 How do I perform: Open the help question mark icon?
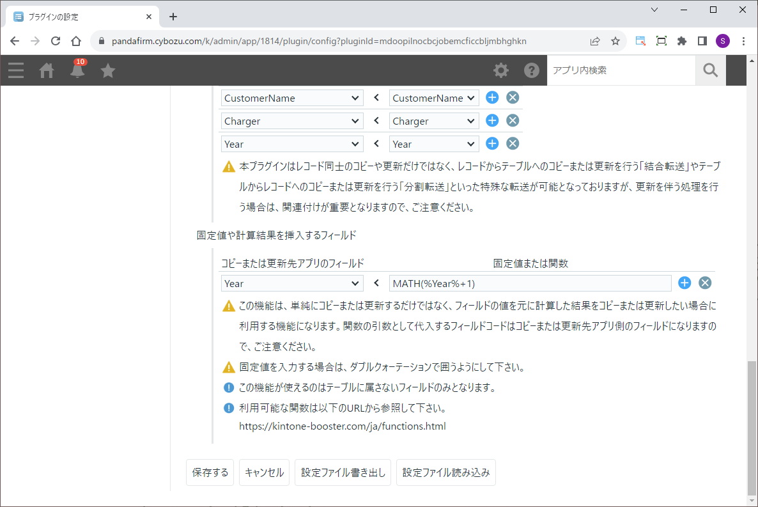tap(532, 70)
